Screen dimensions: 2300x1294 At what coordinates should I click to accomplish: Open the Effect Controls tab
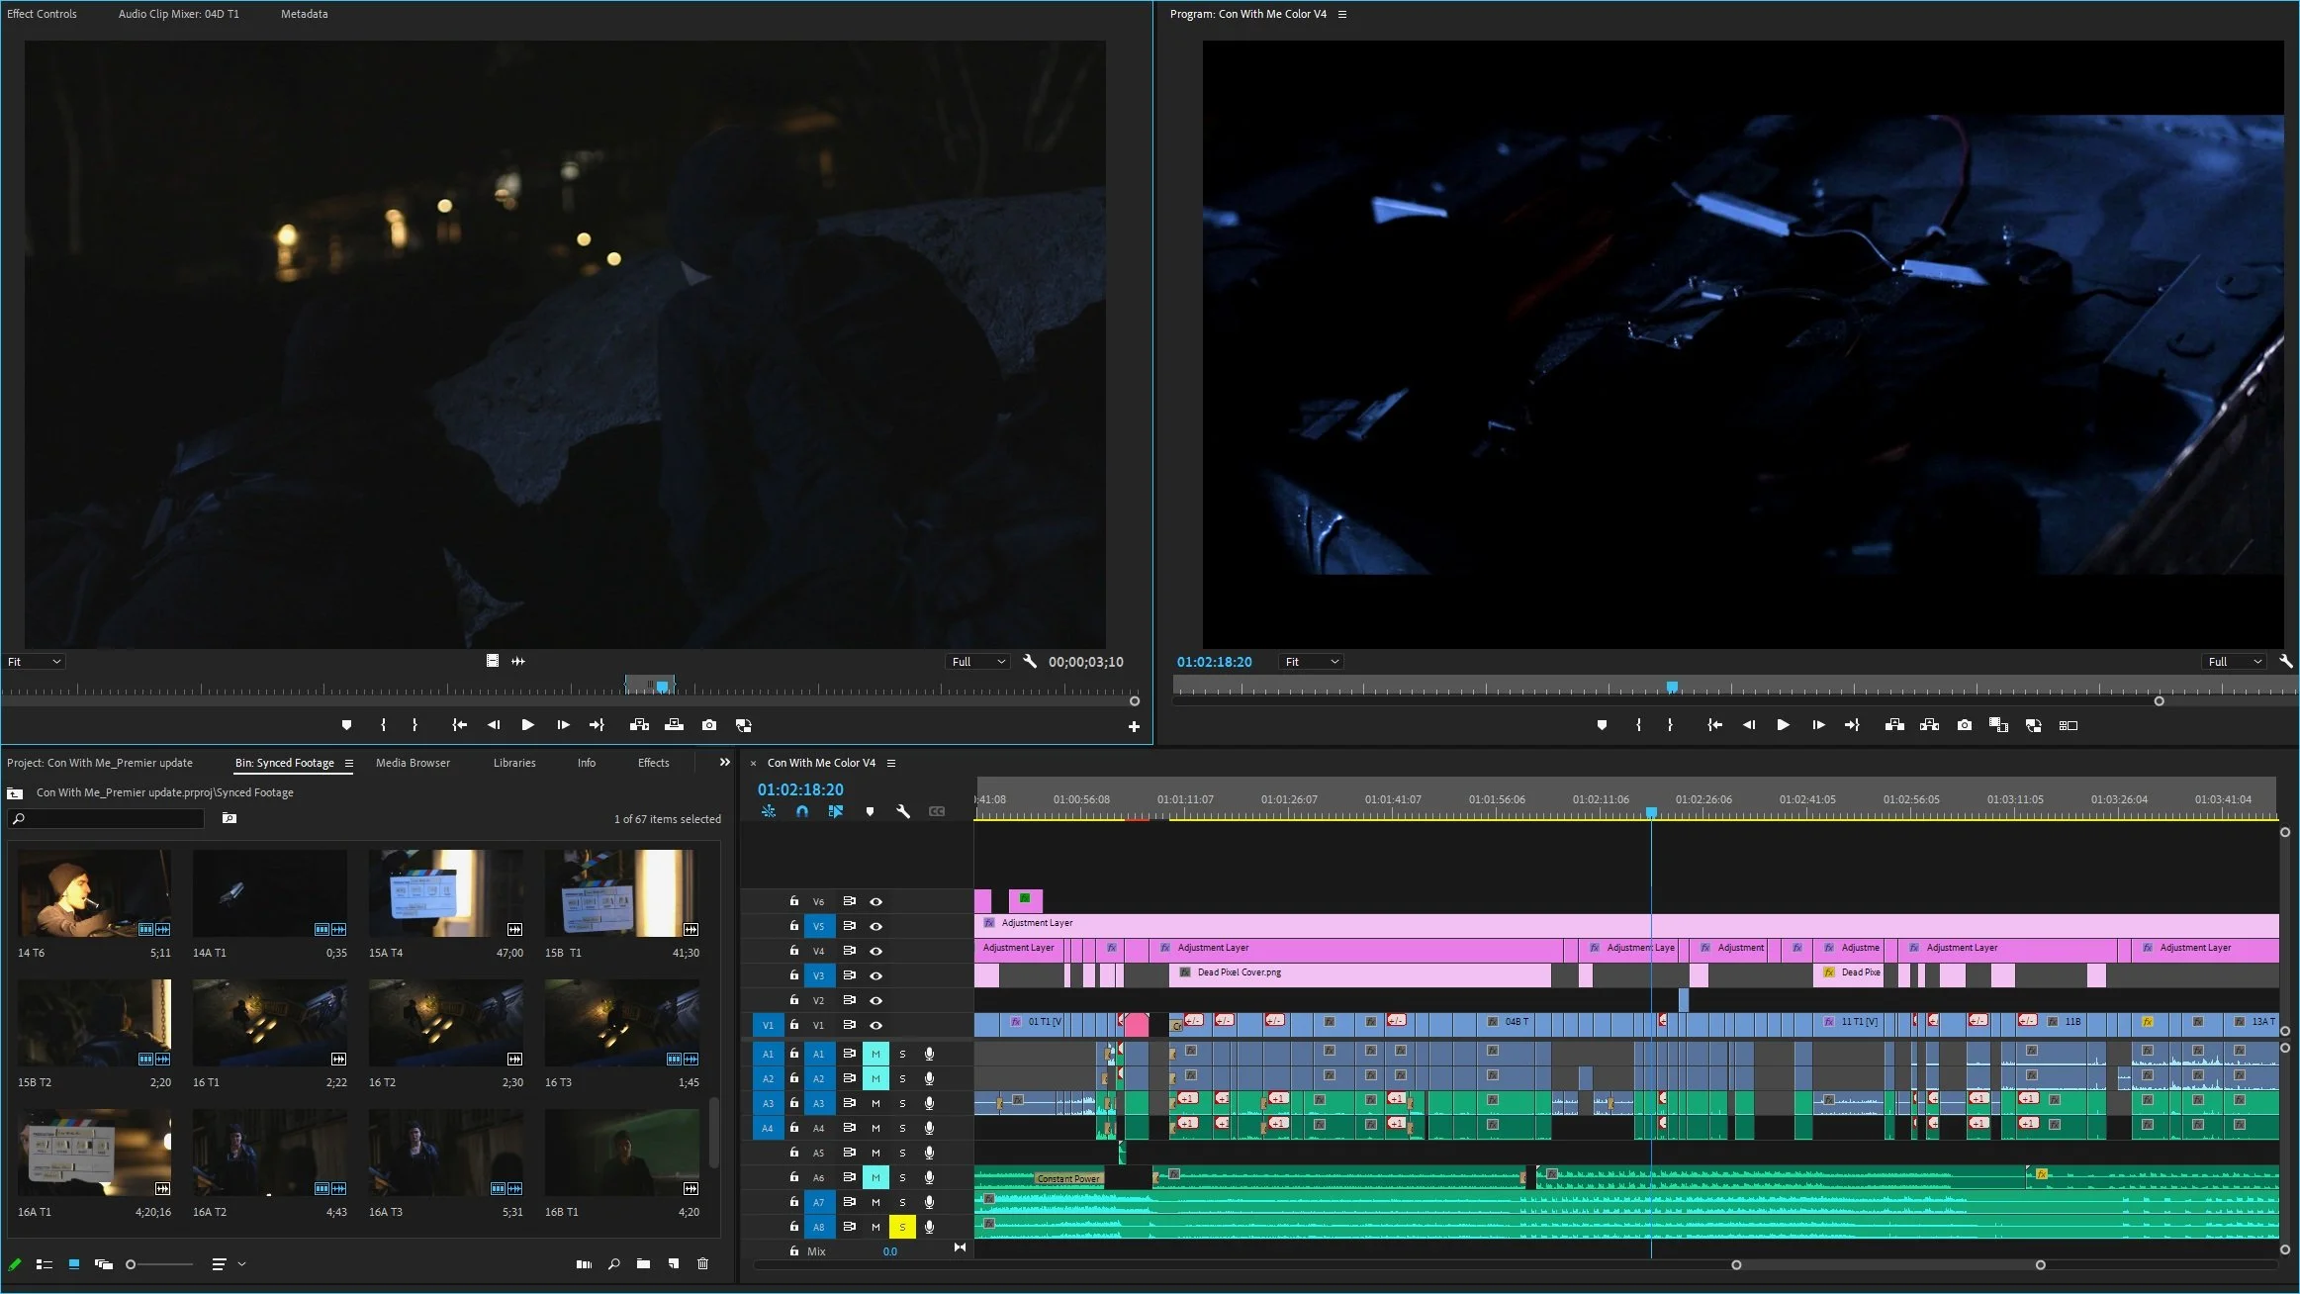coord(42,14)
